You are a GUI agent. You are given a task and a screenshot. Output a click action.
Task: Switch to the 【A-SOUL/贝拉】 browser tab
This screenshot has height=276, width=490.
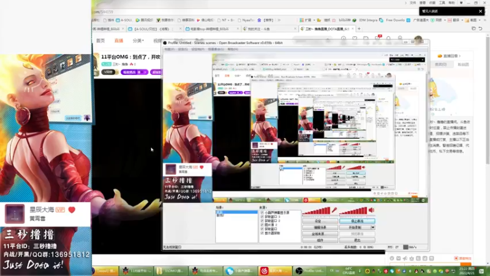click(154, 29)
